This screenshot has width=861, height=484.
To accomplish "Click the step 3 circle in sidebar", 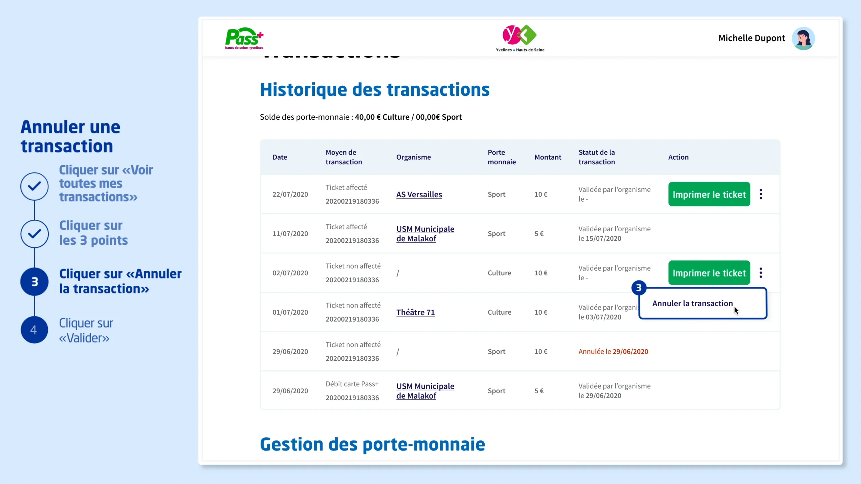I will [x=34, y=282].
